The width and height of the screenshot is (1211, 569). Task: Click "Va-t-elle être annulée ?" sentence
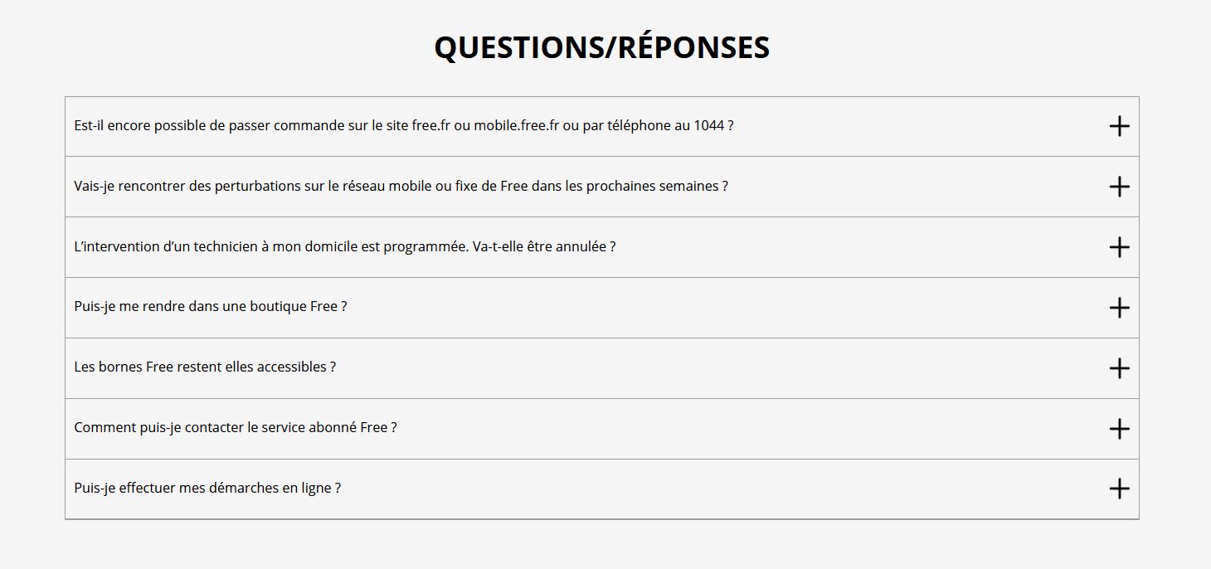pos(543,247)
